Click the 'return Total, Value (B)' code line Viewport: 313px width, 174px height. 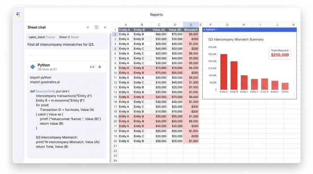coord(52,146)
